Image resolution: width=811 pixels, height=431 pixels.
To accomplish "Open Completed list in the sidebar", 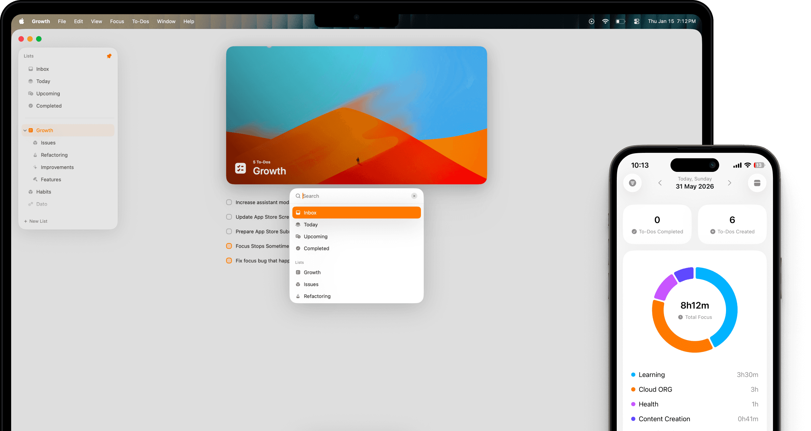I will (x=68, y=106).
